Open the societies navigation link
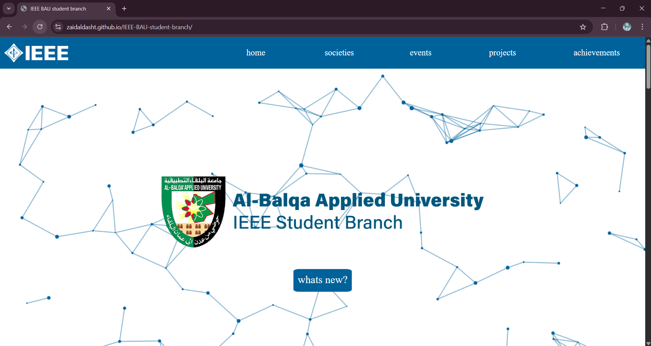The width and height of the screenshot is (651, 346). [x=339, y=53]
